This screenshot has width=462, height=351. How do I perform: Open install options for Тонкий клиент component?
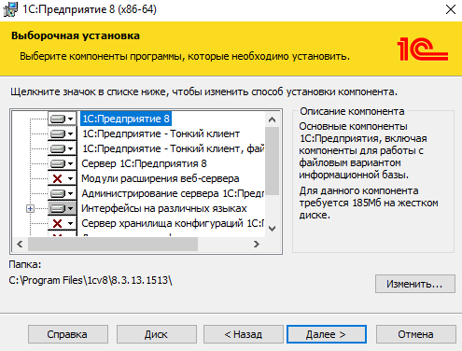[62, 133]
